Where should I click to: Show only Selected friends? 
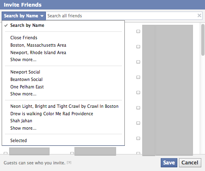(x=19, y=140)
